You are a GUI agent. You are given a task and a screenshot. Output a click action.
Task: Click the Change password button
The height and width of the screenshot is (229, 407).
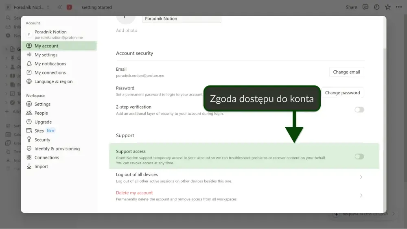tap(342, 93)
